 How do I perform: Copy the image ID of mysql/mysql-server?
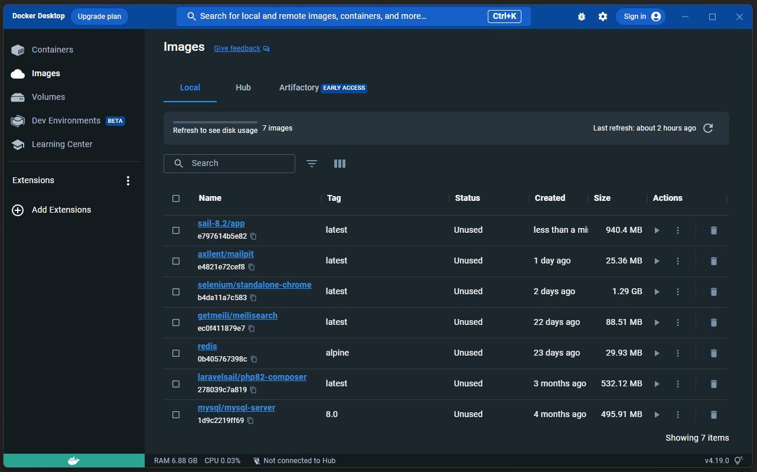click(250, 421)
